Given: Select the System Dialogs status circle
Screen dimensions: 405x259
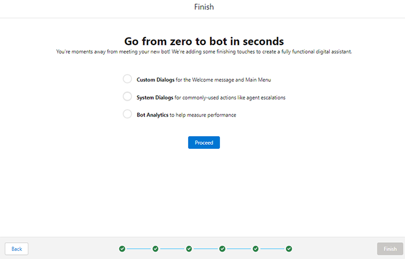Looking at the screenshot, I should (127, 97).
